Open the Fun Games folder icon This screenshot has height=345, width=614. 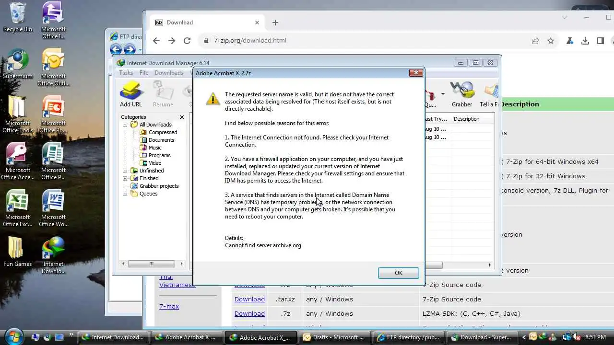click(x=18, y=252)
